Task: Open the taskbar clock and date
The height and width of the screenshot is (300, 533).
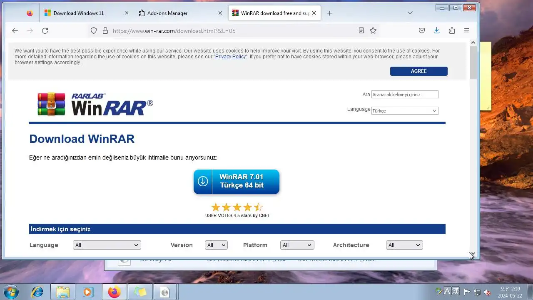Action: point(510,292)
